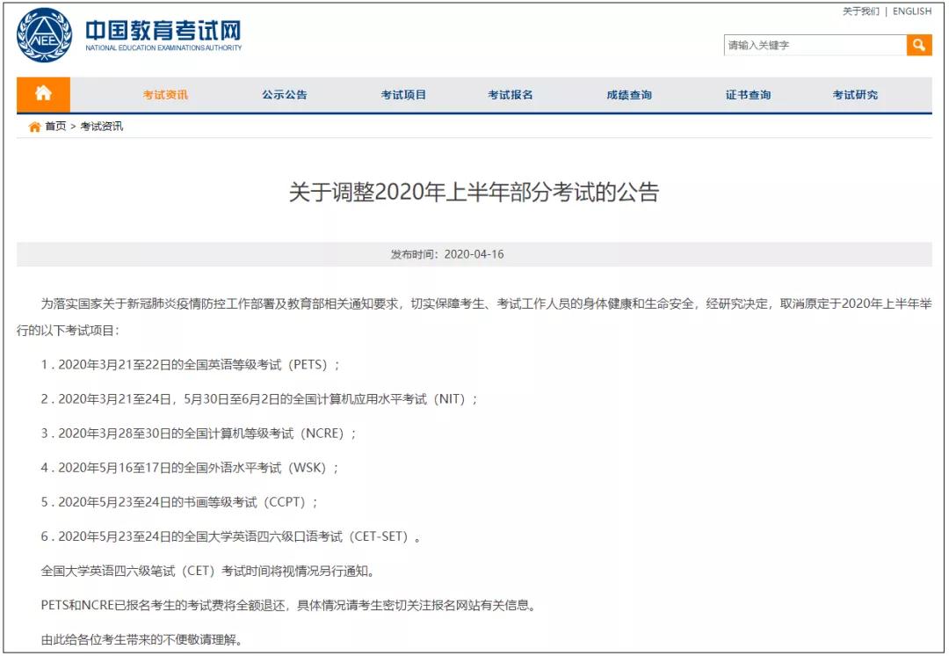Viewport: 949px width, 656px height.
Task: Open the 考试资讯 navigation tab
Action: 165,94
